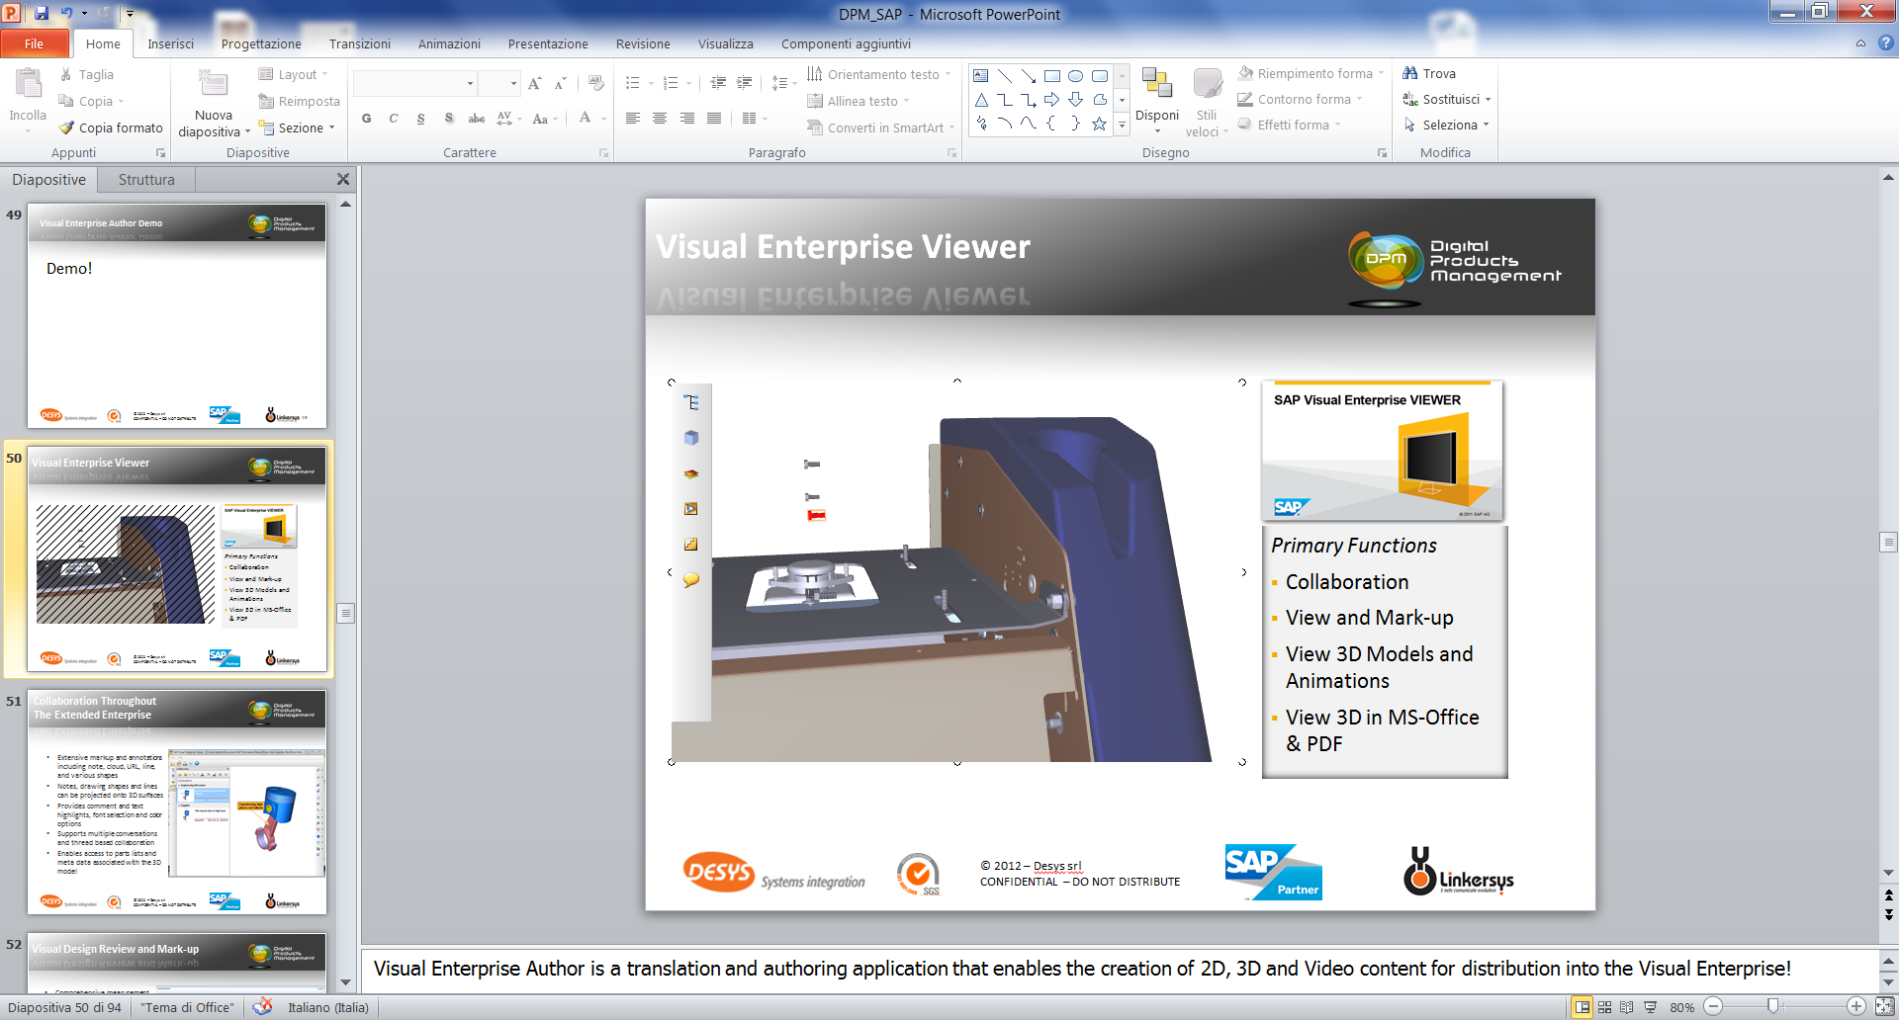Screen dimensions: 1899x1020
Task: Click the zoom out minus button
Action: tap(1713, 1007)
